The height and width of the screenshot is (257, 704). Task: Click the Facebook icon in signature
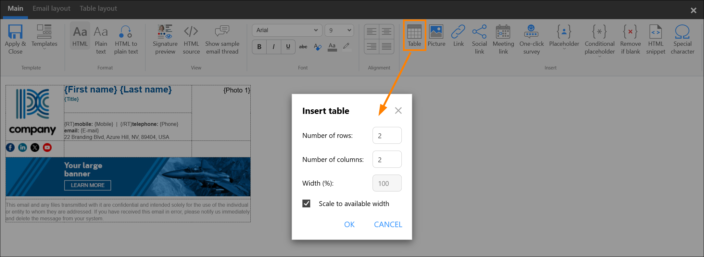tap(10, 148)
